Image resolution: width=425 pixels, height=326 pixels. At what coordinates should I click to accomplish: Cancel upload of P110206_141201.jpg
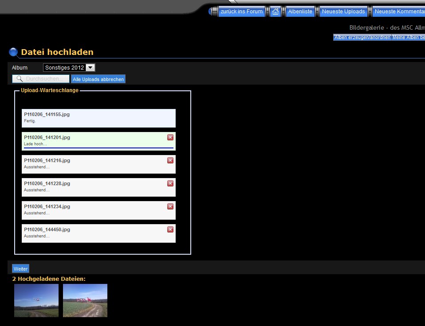coord(170,137)
